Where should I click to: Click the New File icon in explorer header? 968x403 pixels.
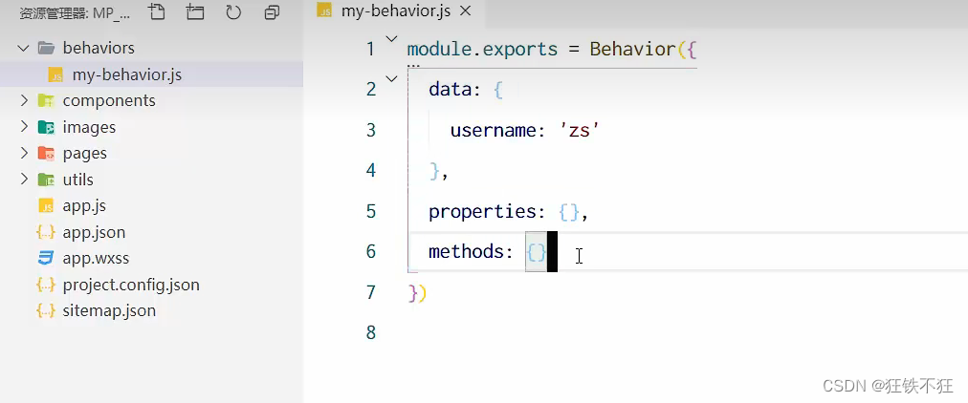(158, 12)
